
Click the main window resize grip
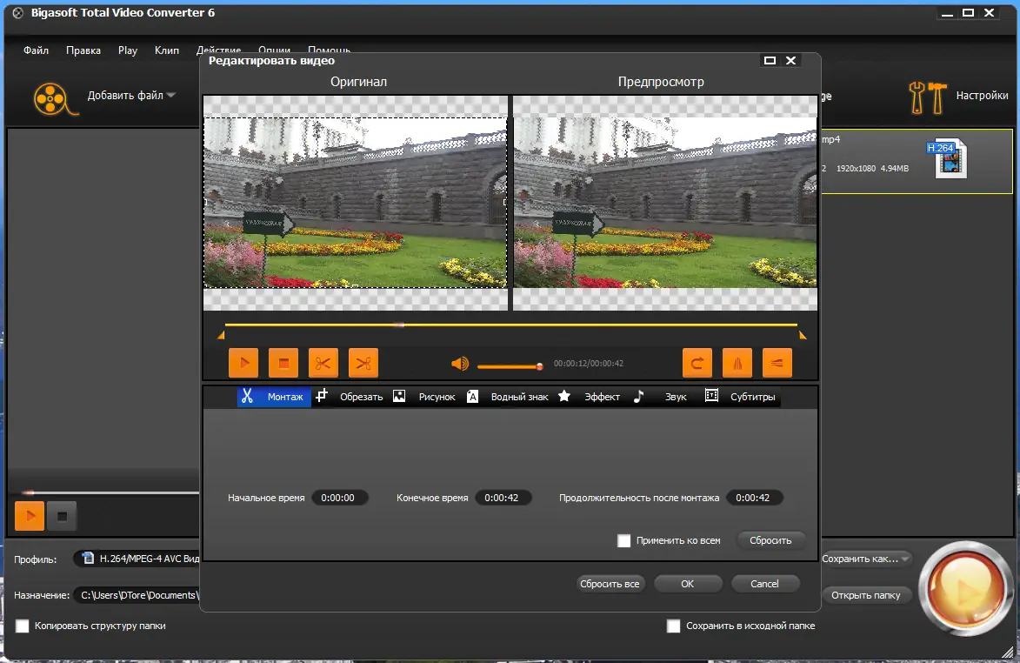click(x=1008, y=652)
